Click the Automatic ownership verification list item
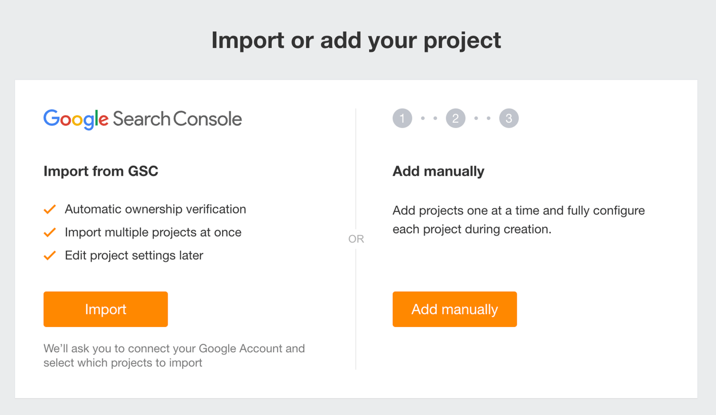This screenshot has height=415, width=716. (156, 209)
